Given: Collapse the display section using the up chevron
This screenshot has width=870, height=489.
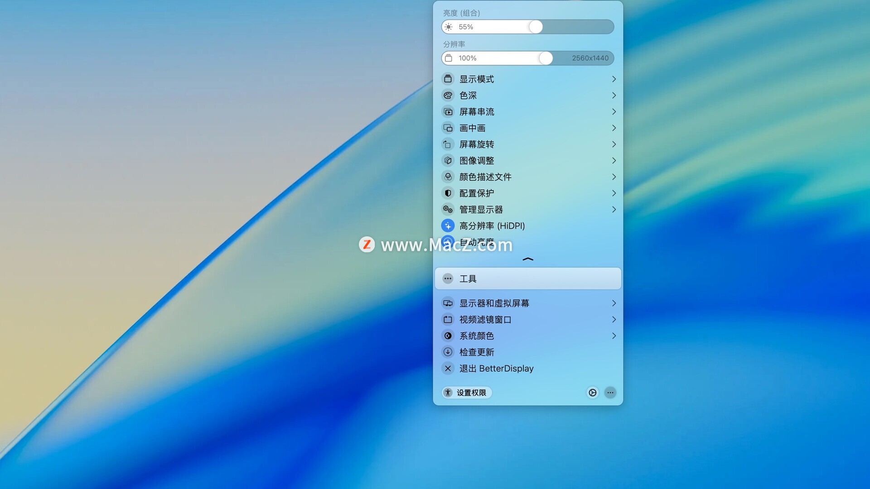Looking at the screenshot, I should [x=528, y=259].
